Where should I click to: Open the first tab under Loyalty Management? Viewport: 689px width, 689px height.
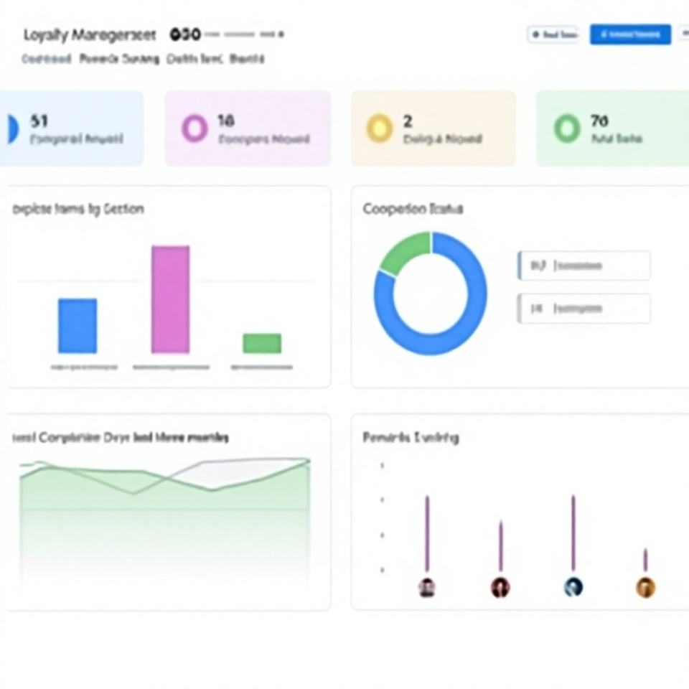(46, 59)
